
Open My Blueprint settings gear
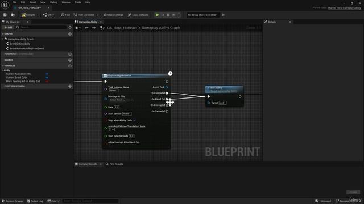[70, 27]
